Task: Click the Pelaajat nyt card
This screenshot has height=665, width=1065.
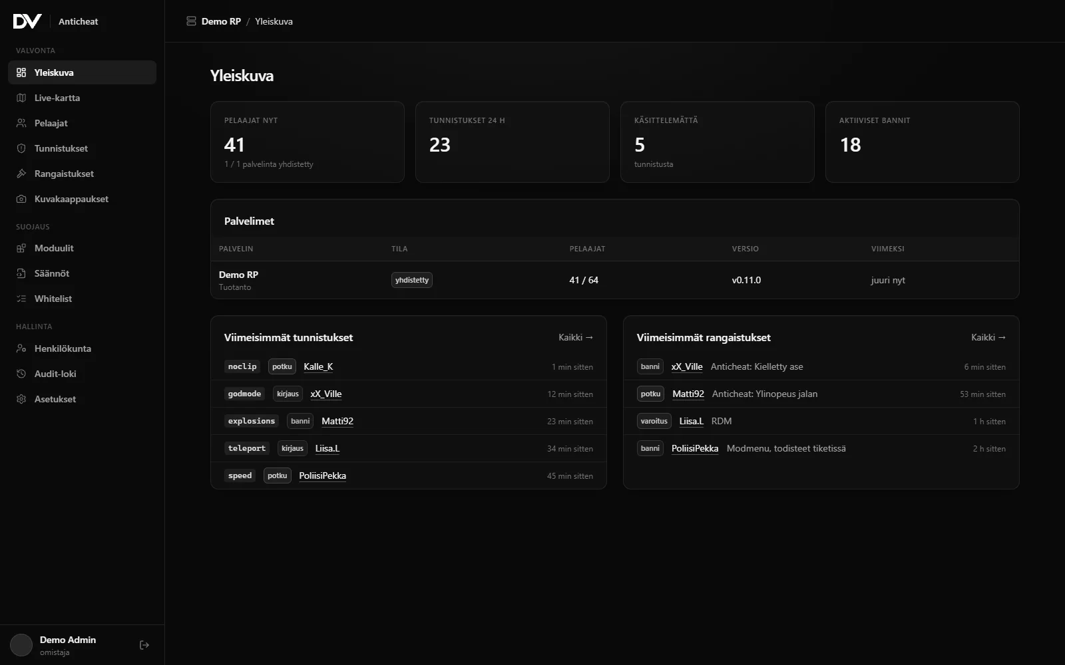Action: pos(308,142)
